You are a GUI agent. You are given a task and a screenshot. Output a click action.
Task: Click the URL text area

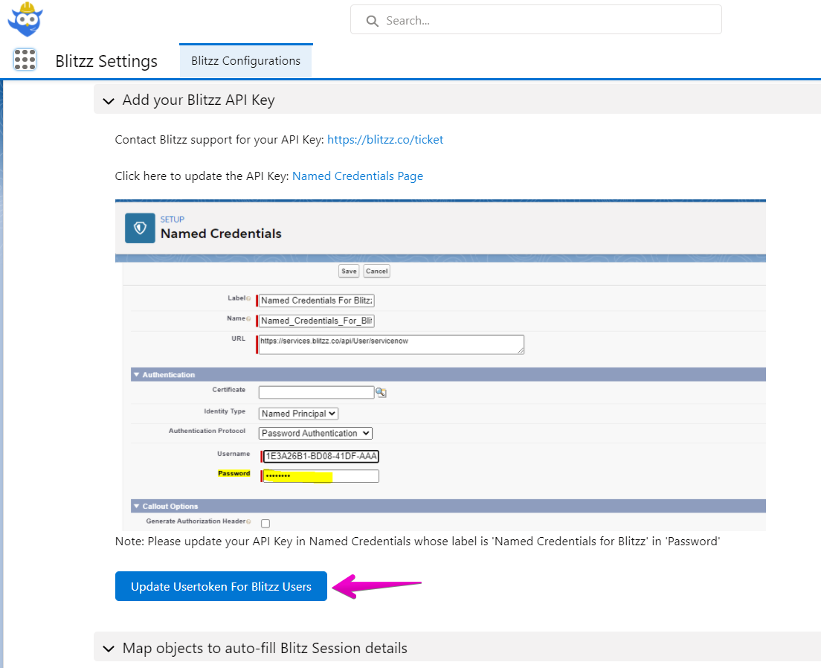point(391,344)
